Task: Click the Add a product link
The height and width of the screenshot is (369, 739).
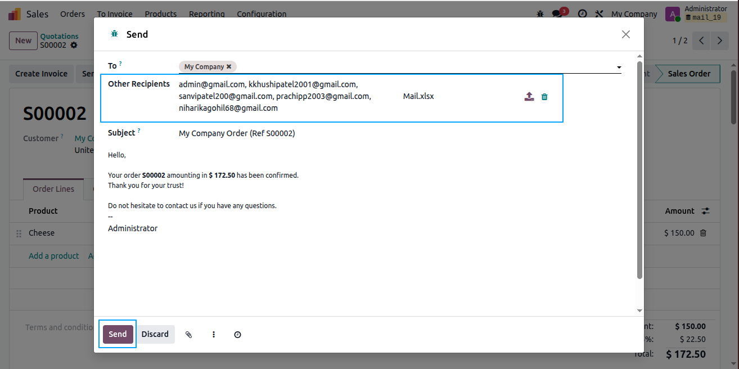Action: (x=54, y=256)
